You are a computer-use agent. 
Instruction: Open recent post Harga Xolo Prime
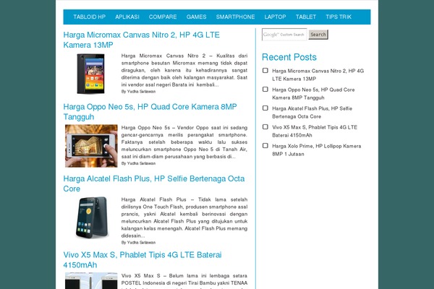(317, 150)
